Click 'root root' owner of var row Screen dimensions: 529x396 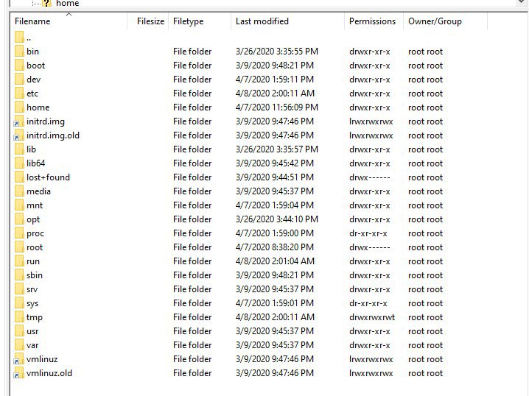pos(425,345)
